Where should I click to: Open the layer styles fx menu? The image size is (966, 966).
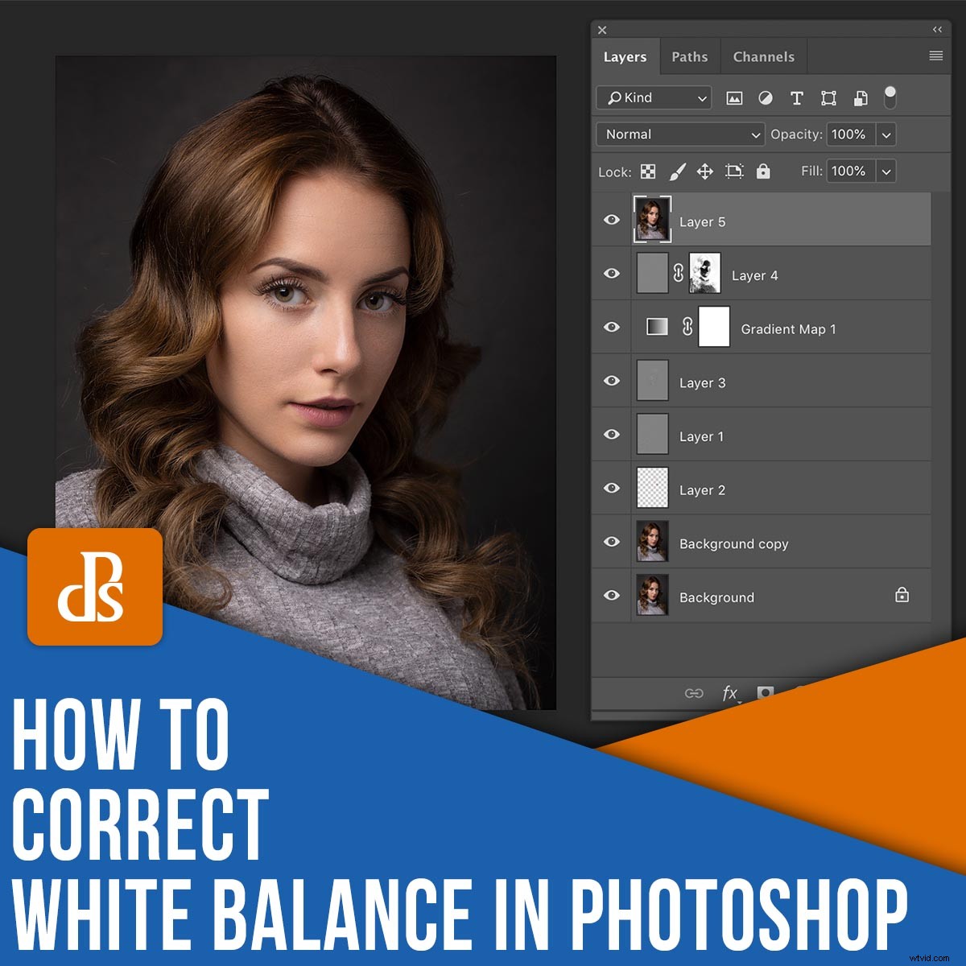729,693
